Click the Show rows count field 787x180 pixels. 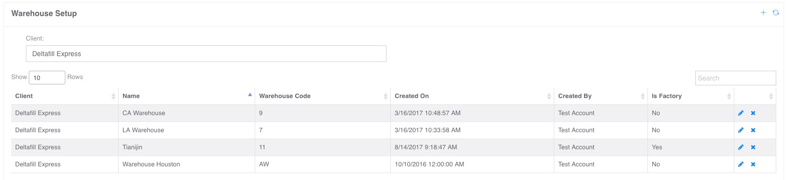click(47, 78)
